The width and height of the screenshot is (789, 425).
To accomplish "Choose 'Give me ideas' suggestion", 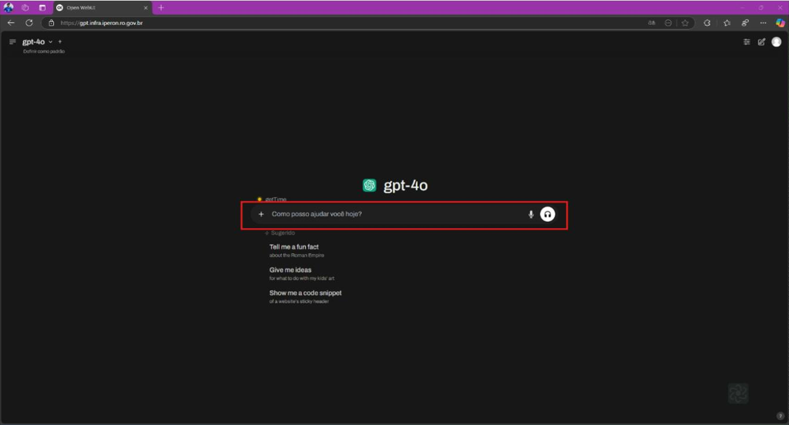I will [x=302, y=273].
